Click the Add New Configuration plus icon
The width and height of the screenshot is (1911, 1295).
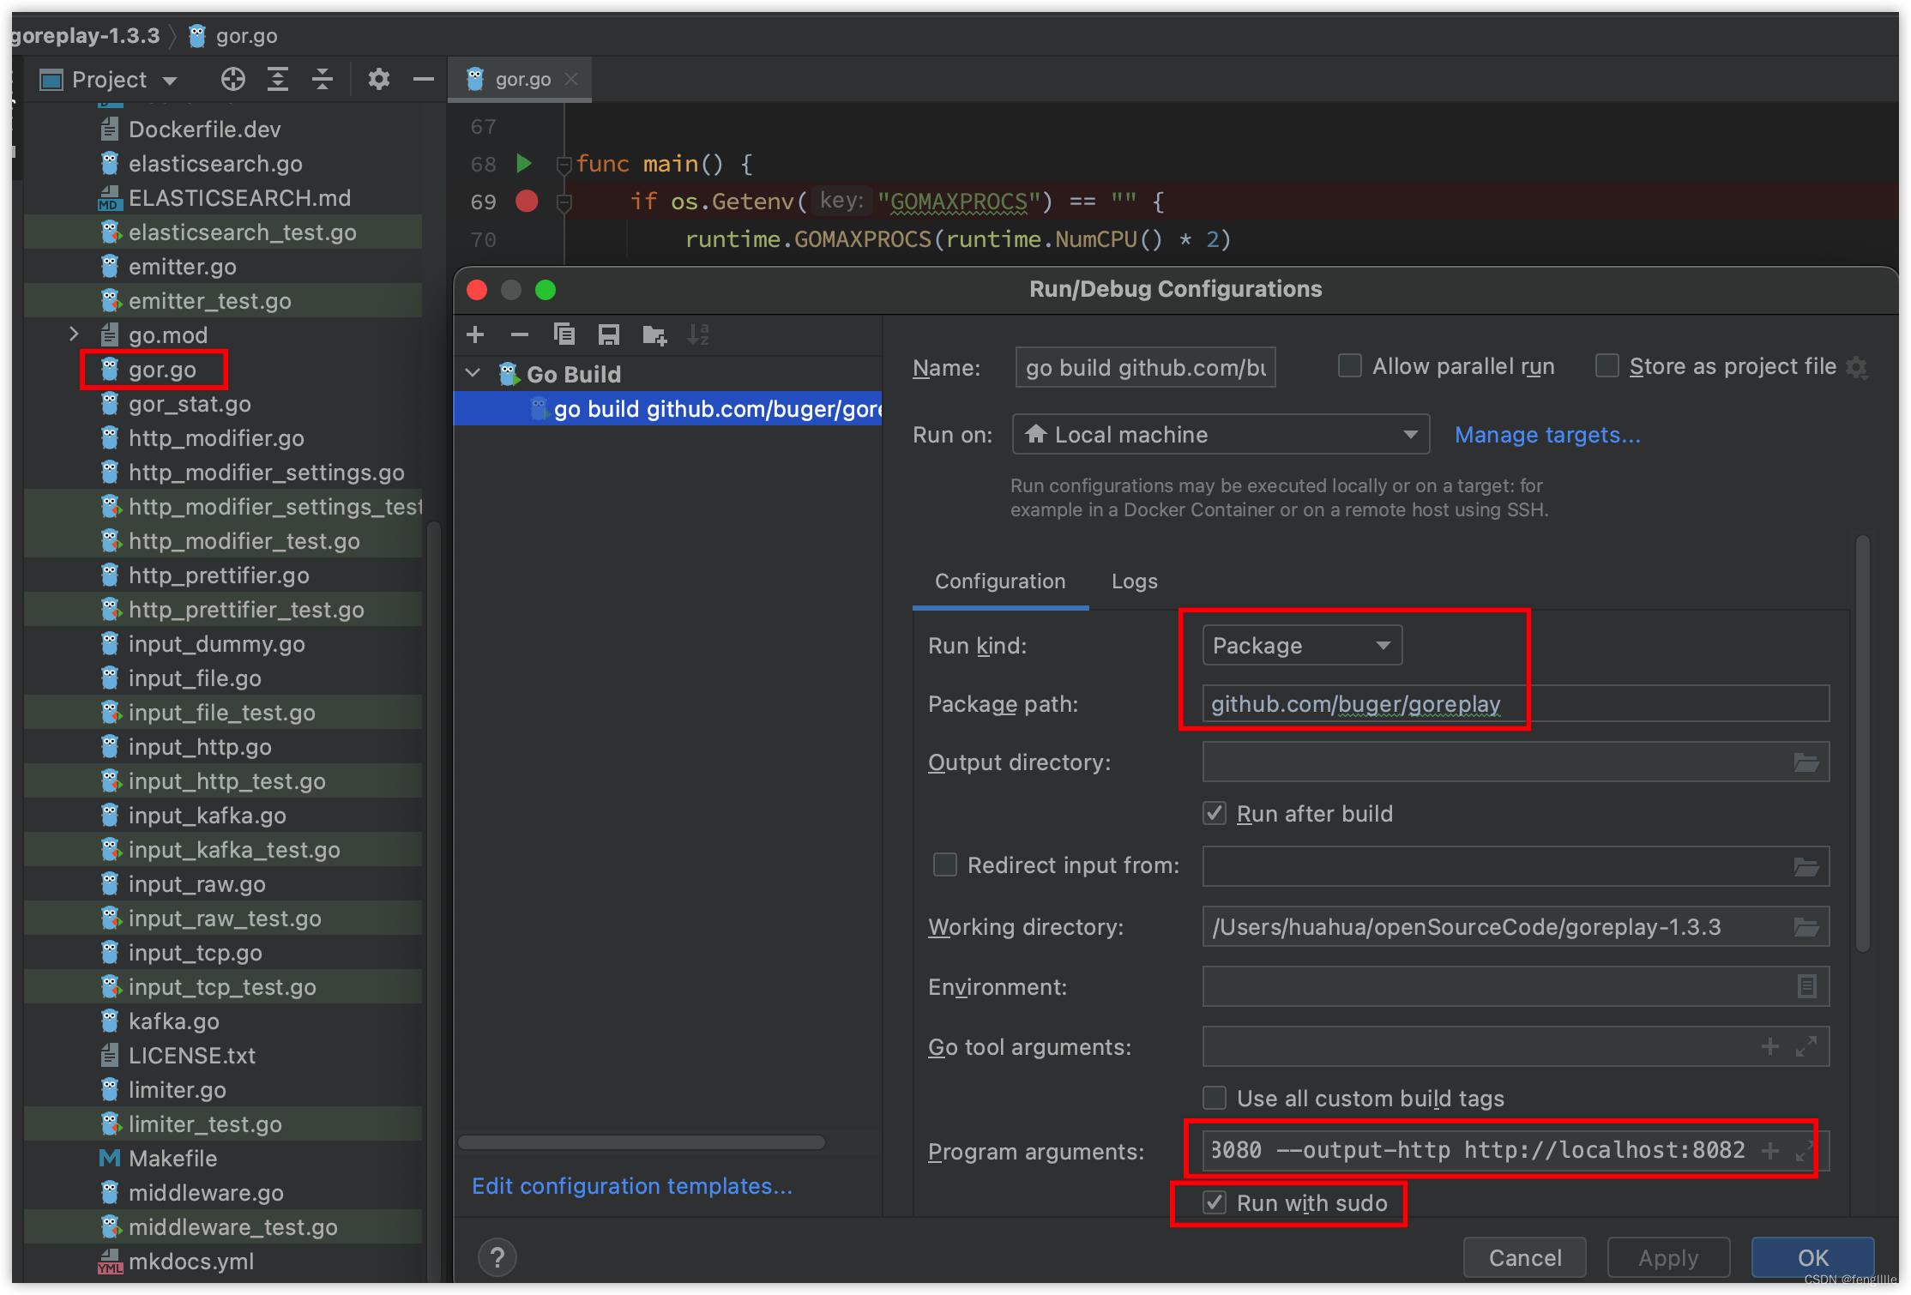475,334
